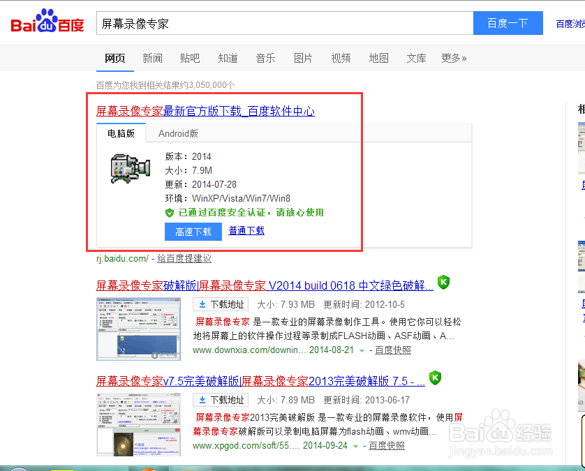Open 百度快照 for xpgod.com result

click(x=387, y=446)
